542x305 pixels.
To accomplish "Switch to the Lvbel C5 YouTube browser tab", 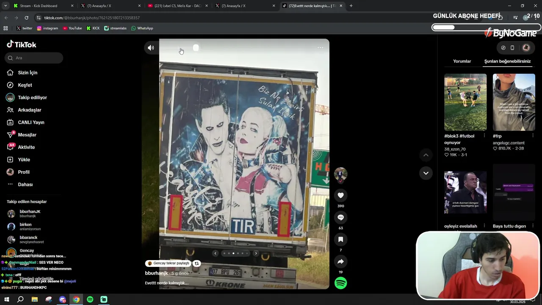I will click(177, 6).
